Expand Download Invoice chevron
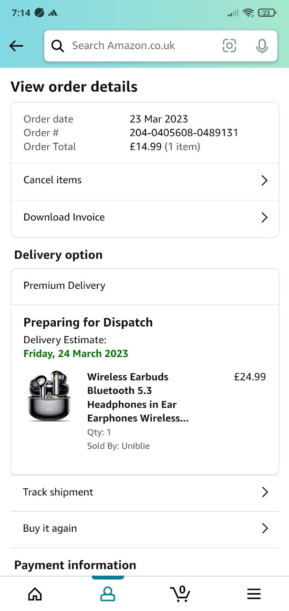The width and height of the screenshot is (289, 611). pyautogui.click(x=265, y=218)
